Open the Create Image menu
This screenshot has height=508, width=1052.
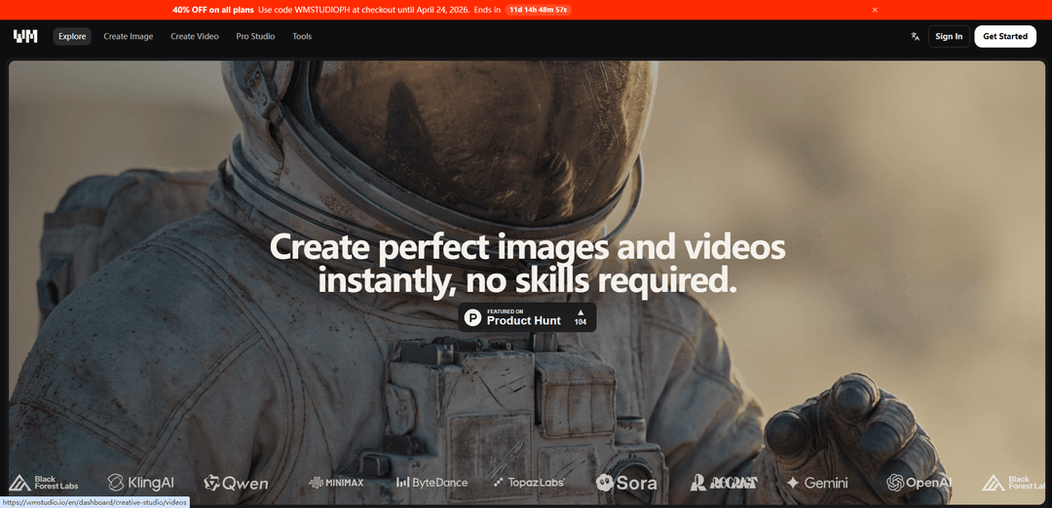[129, 36]
